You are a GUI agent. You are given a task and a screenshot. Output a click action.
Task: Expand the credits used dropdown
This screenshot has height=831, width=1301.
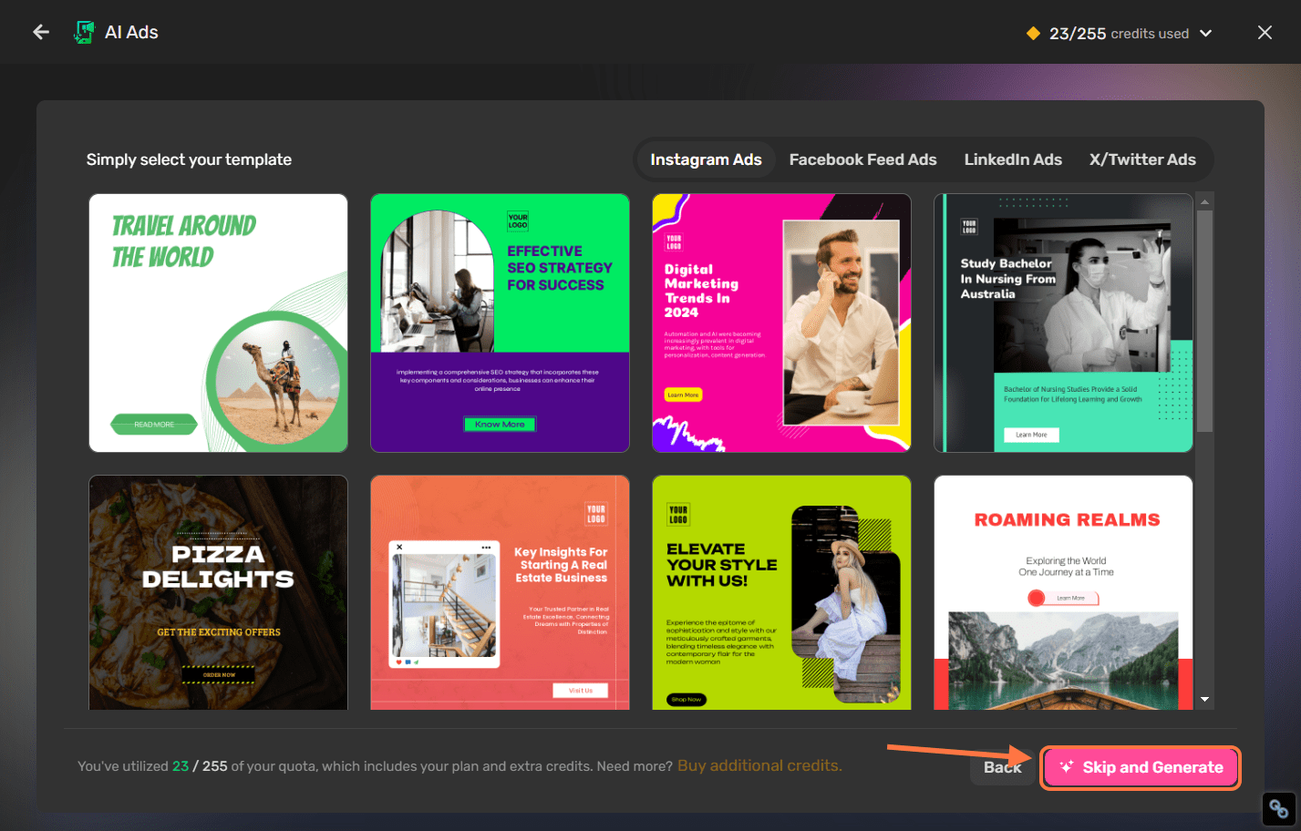[1205, 33]
